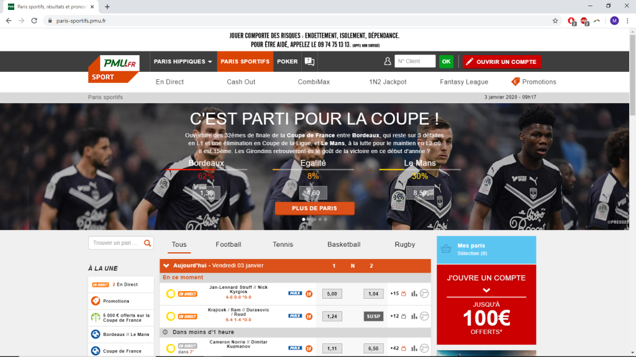Select the first carousel dot on the banner

click(x=304, y=219)
